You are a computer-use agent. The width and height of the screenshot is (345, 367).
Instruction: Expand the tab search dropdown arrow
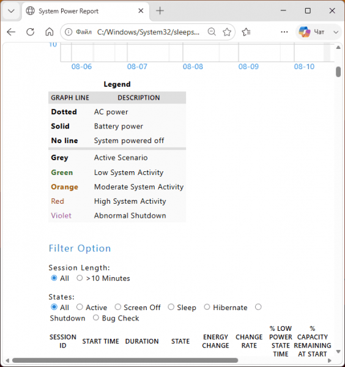point(11,11)
